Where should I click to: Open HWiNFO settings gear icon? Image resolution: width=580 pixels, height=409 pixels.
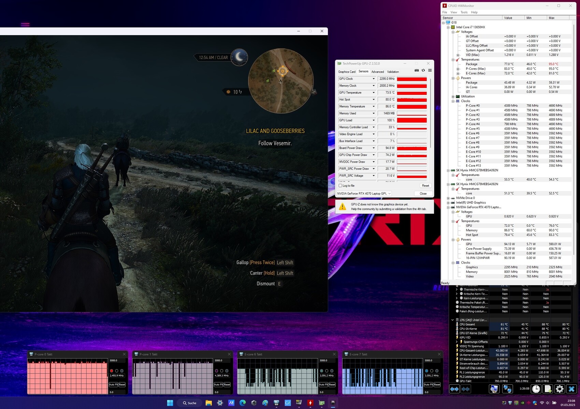560,389
